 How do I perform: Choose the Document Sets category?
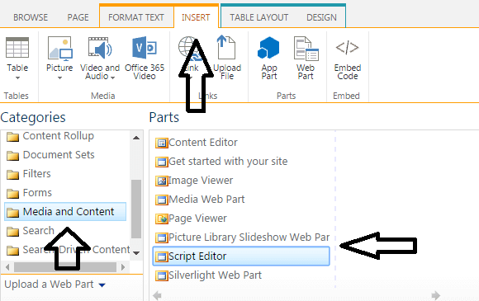pyautogui.click(x=59, y=155)
